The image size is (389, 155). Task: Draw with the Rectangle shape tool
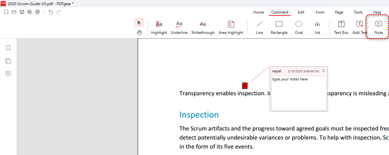coord(279,27)
